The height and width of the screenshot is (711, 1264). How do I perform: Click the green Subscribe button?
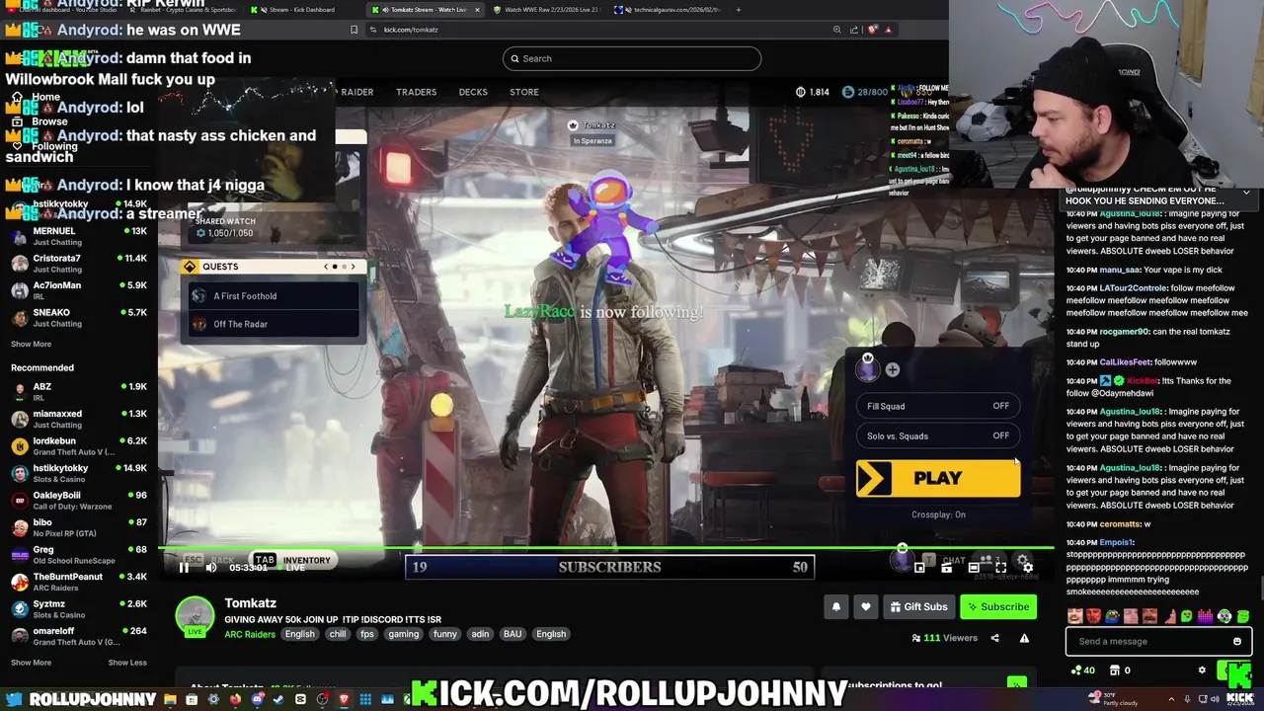coord(998,606)
